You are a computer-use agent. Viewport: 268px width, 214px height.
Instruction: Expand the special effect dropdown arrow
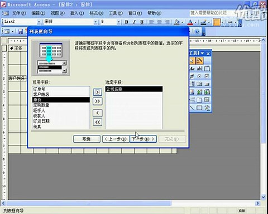236,22
